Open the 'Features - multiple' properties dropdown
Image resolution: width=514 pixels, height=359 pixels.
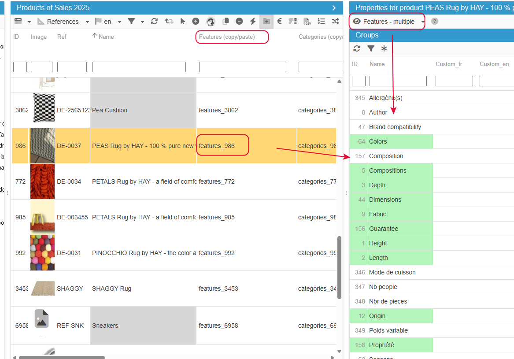[x=388, y=22]
